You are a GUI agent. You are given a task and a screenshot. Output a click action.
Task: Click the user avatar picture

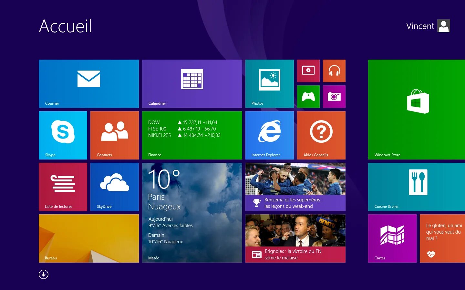pyautogui.click(x=444, y=26)
